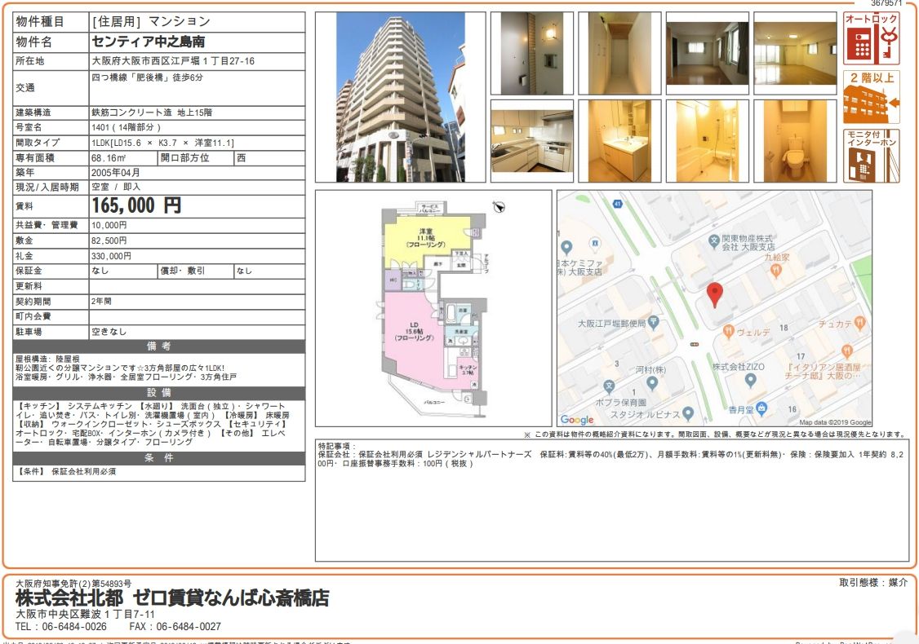Click the parking value 空きなし
The width and height of the screenshot is (919, 644).
pyautogui.click(x=109, y=331)
